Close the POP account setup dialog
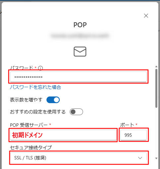 [146, 16]
